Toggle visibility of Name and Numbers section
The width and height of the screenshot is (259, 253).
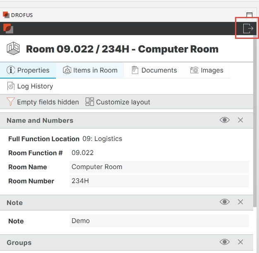[225, 120]
